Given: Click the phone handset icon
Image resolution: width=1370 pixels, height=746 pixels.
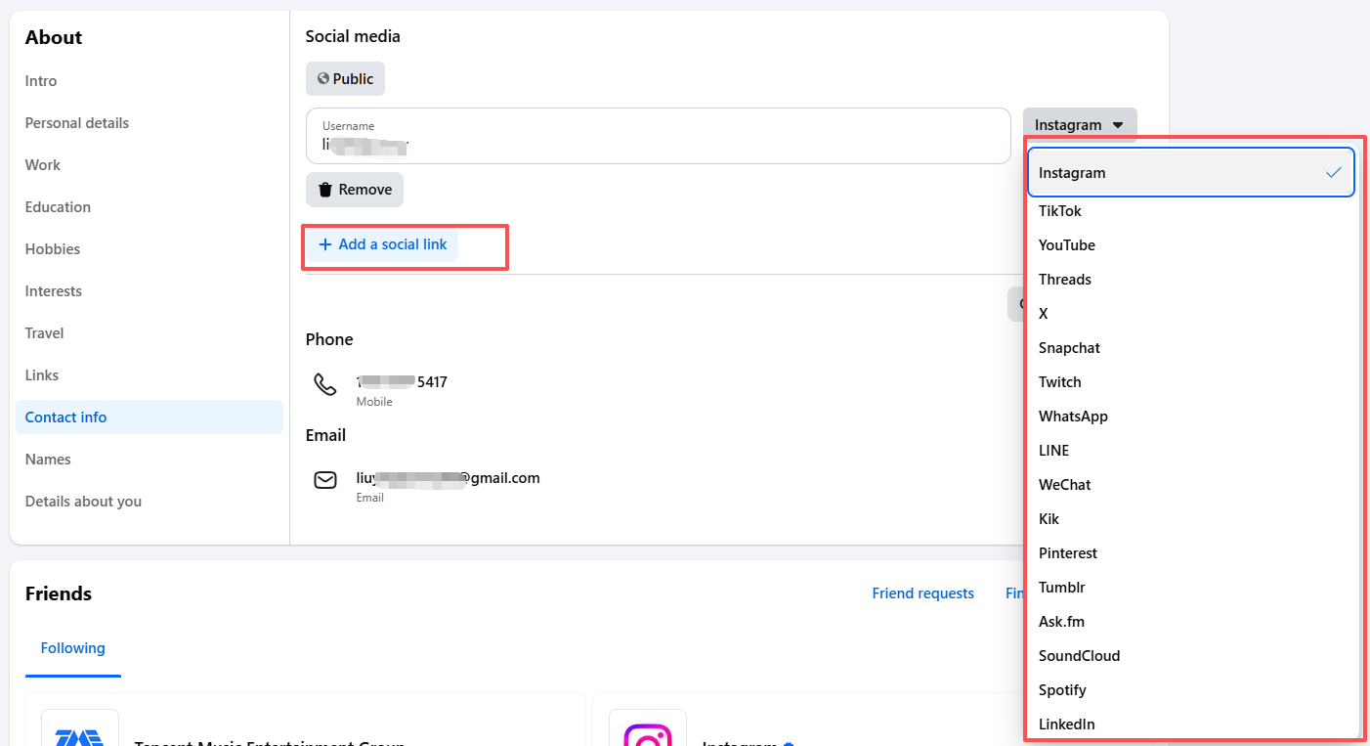Looking at the screenshot, I should pos(325,384).
